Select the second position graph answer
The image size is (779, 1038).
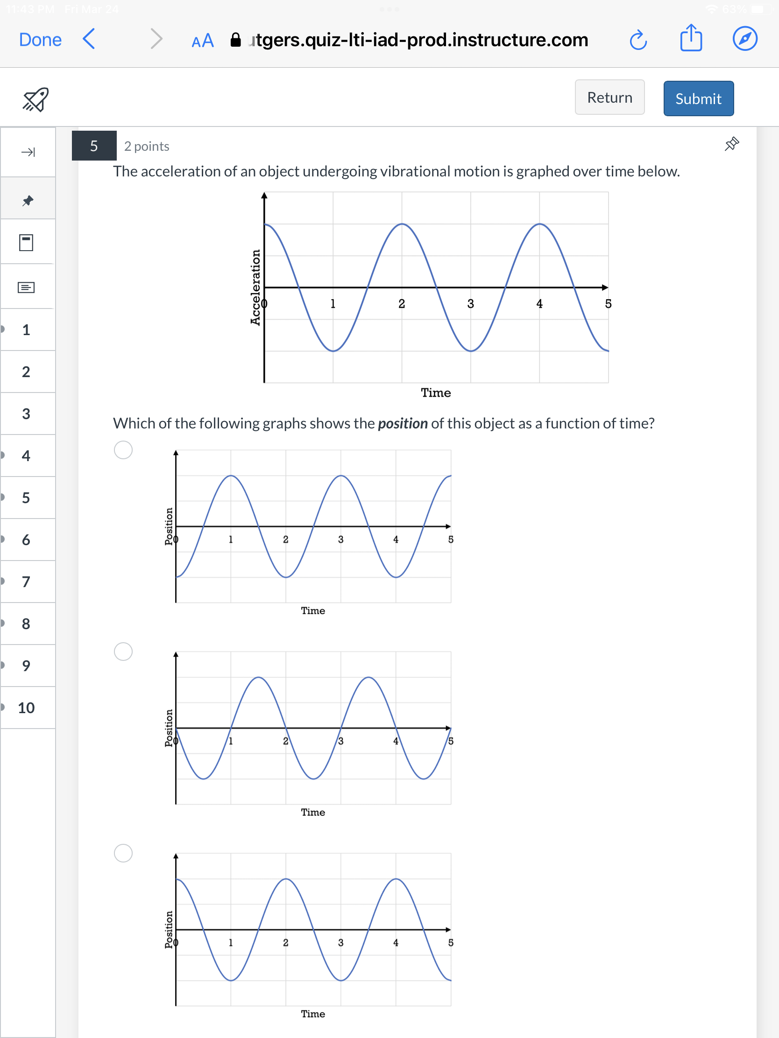coord(123,652)
